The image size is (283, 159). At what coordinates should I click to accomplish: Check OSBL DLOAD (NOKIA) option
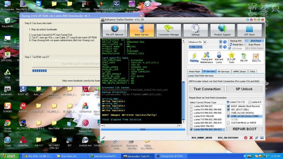[x=228, y=113]
